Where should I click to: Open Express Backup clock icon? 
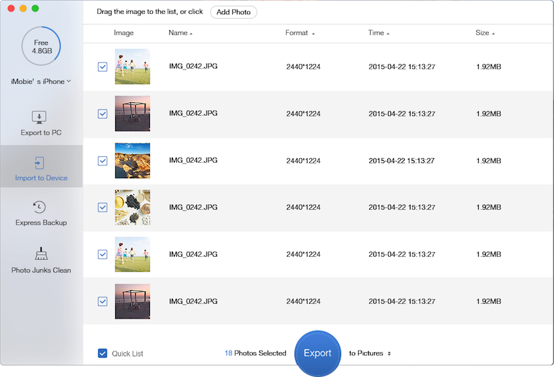(39, 207)
